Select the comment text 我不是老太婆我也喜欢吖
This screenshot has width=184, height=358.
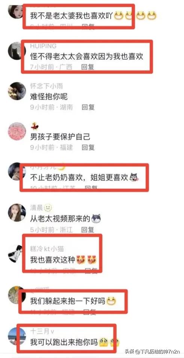click(x=71, y=16)
